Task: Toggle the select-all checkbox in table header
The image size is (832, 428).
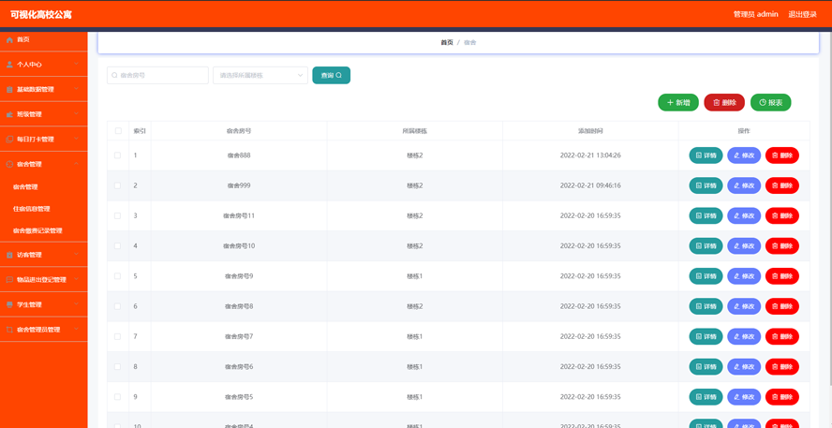Action: pyautogui.click(x=118, y=131)
